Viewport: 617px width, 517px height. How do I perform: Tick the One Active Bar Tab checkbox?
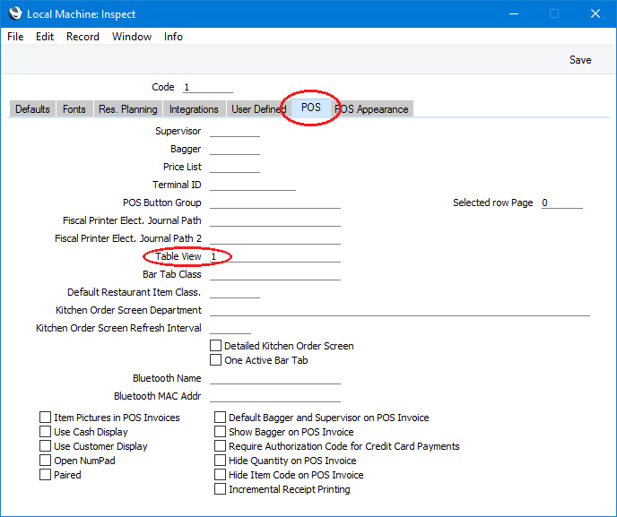coord(215,359)
